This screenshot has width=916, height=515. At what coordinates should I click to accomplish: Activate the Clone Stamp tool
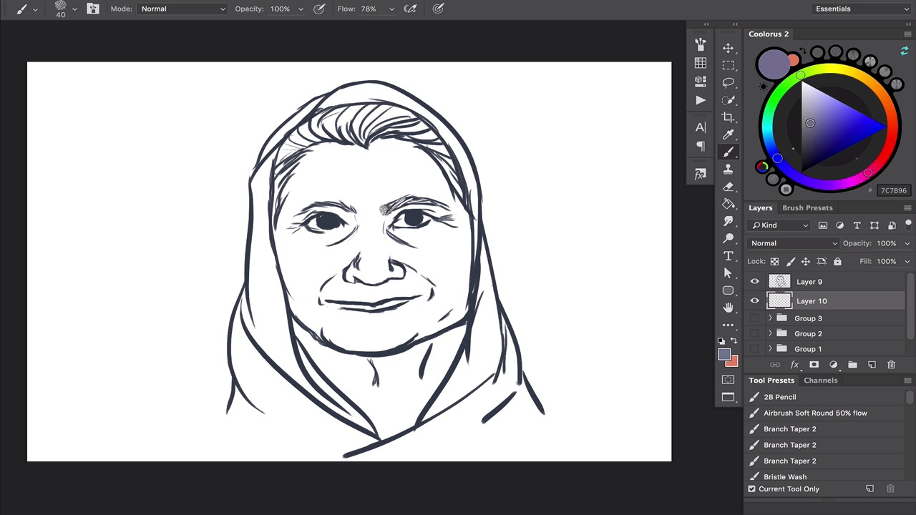[728, 170]
